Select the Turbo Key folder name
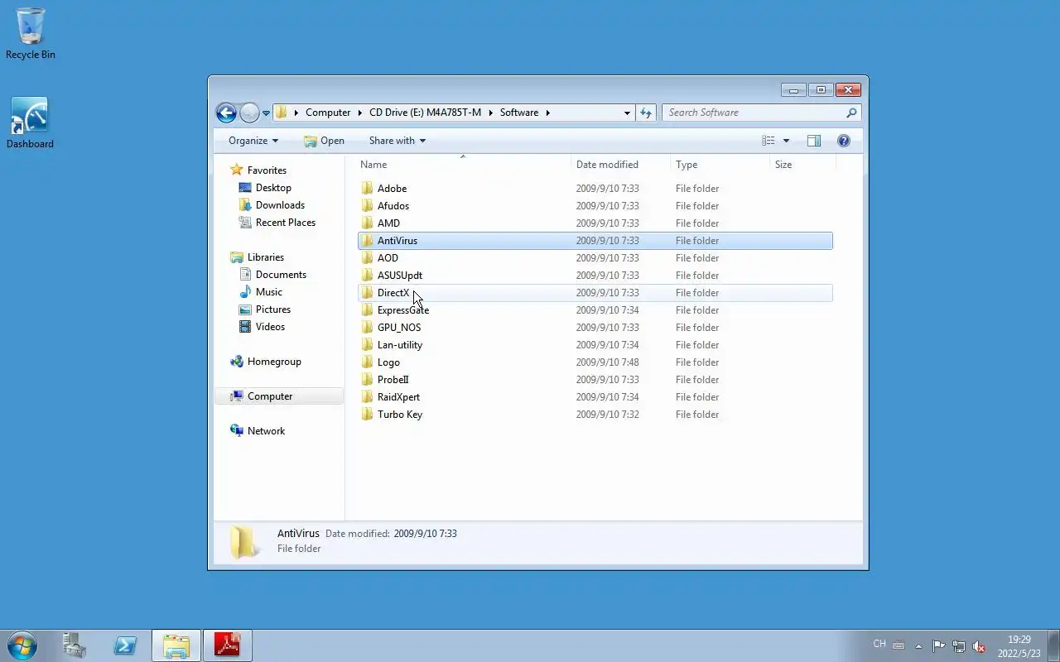Screen dimensions: 1060x662 click(x=400, y=415)
